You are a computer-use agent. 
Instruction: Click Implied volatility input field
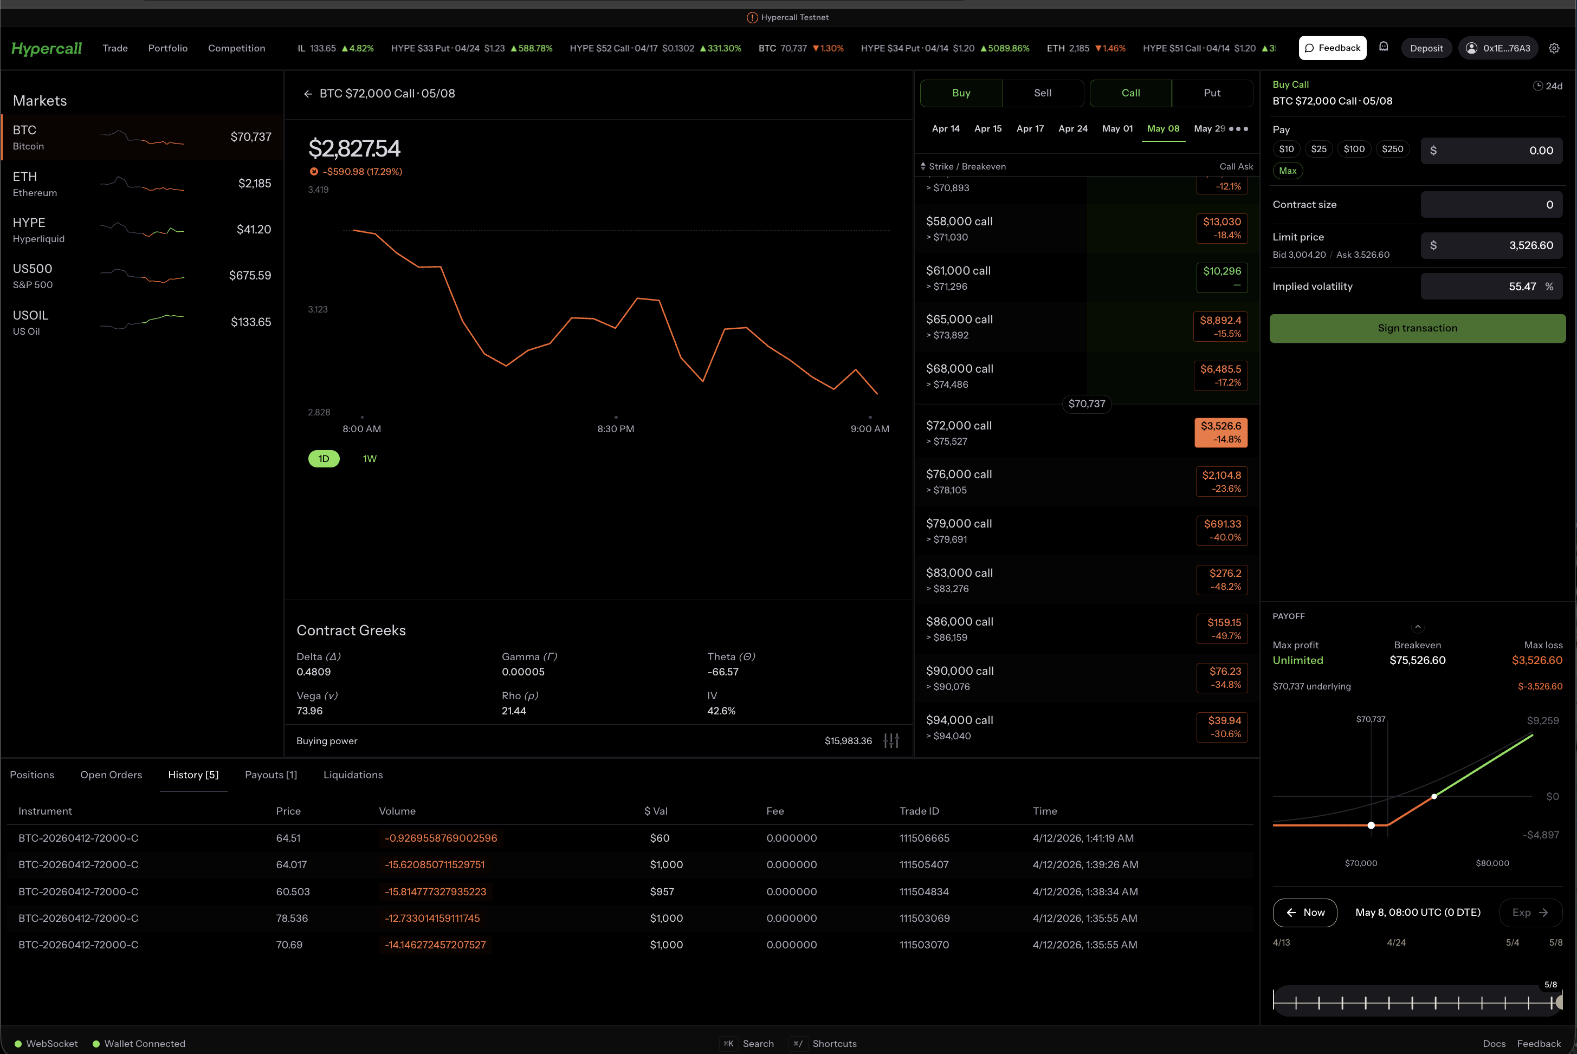[x=1491, y=287]
